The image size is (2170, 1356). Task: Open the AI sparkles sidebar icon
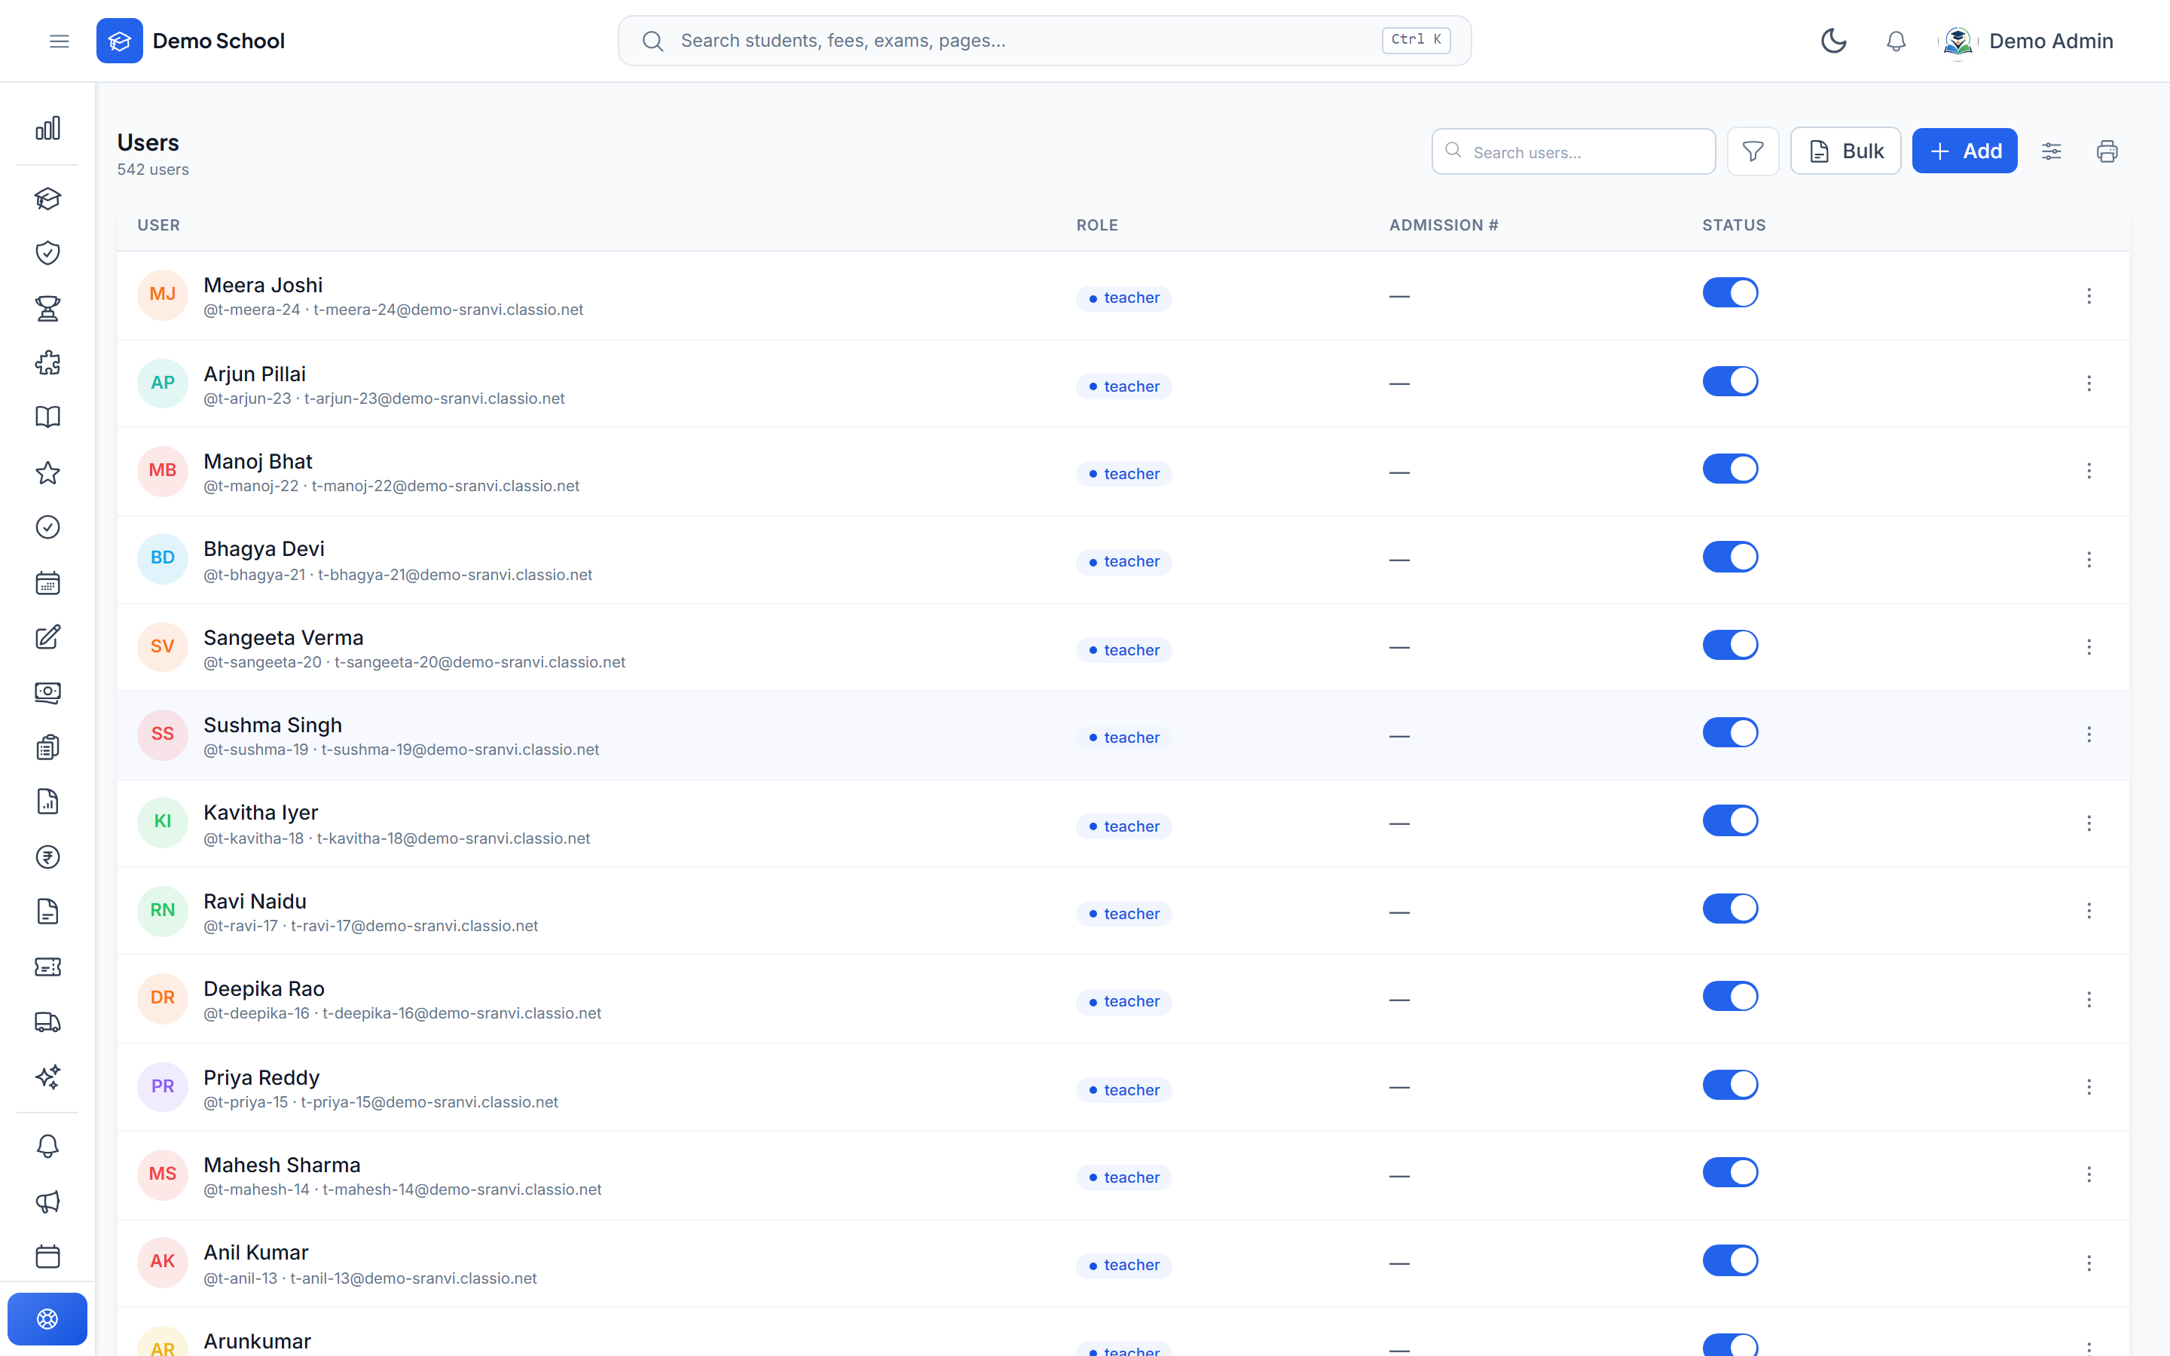pyautogui.click(x=47, y=1077)
